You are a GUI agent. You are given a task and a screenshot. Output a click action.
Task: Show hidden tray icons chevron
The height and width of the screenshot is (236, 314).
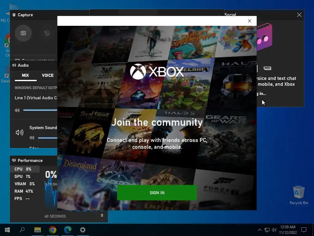[259, 230]
